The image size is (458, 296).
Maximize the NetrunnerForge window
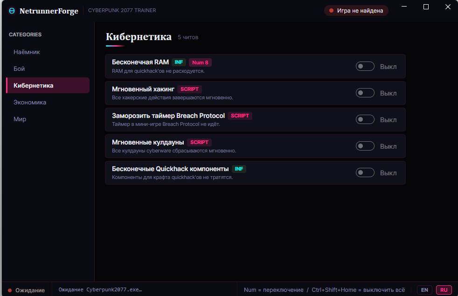point(426,7)
